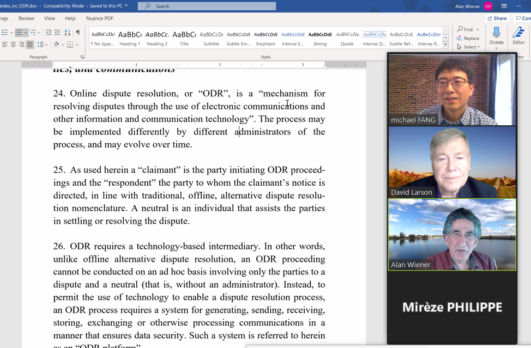Open Find dropdown arrow

(x=478, y=29)
